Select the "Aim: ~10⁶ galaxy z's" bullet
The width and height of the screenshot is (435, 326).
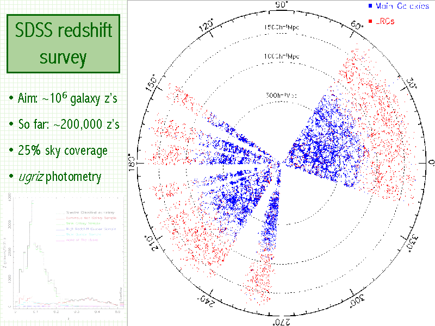[63, 98]
